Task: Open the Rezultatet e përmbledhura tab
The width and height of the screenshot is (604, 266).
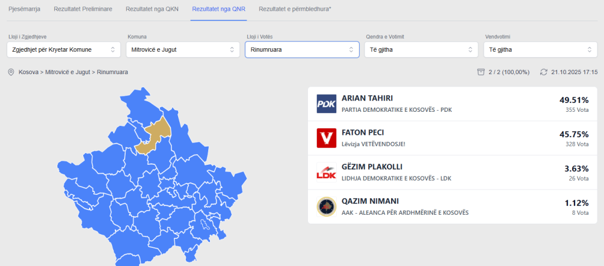Action: [x=294, y=9]
